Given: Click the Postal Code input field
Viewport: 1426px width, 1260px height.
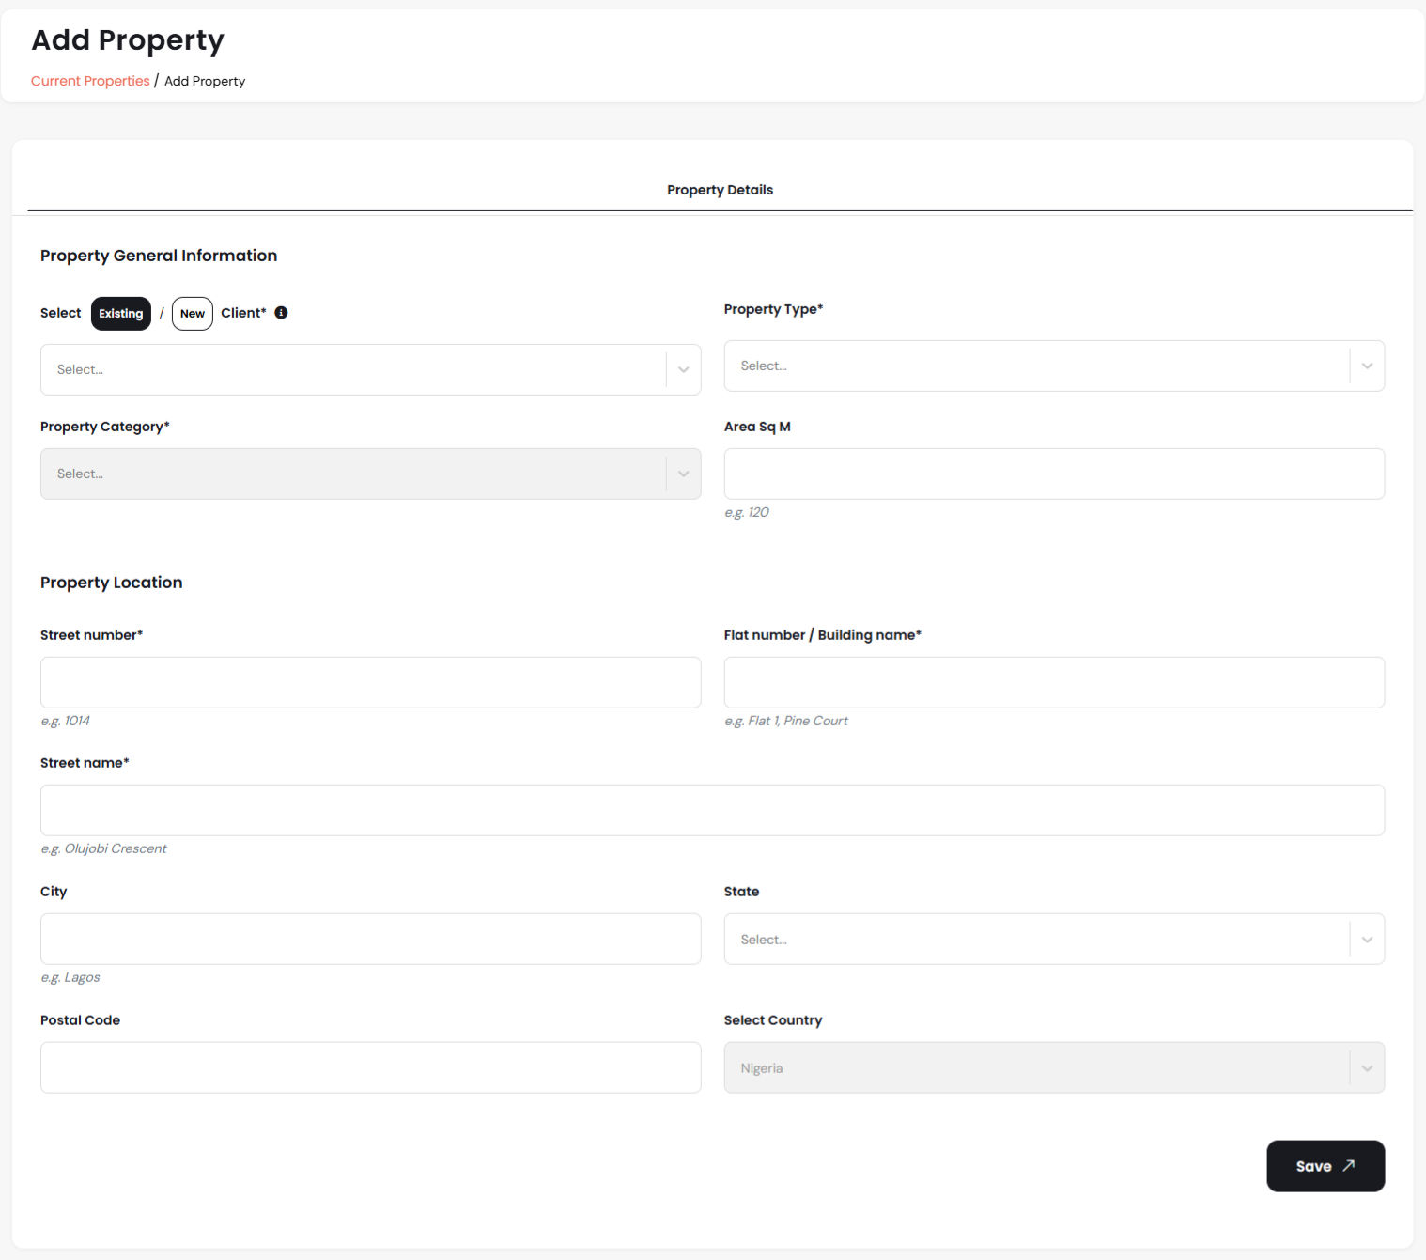Looking at the screenshot, I should 370,1067.
